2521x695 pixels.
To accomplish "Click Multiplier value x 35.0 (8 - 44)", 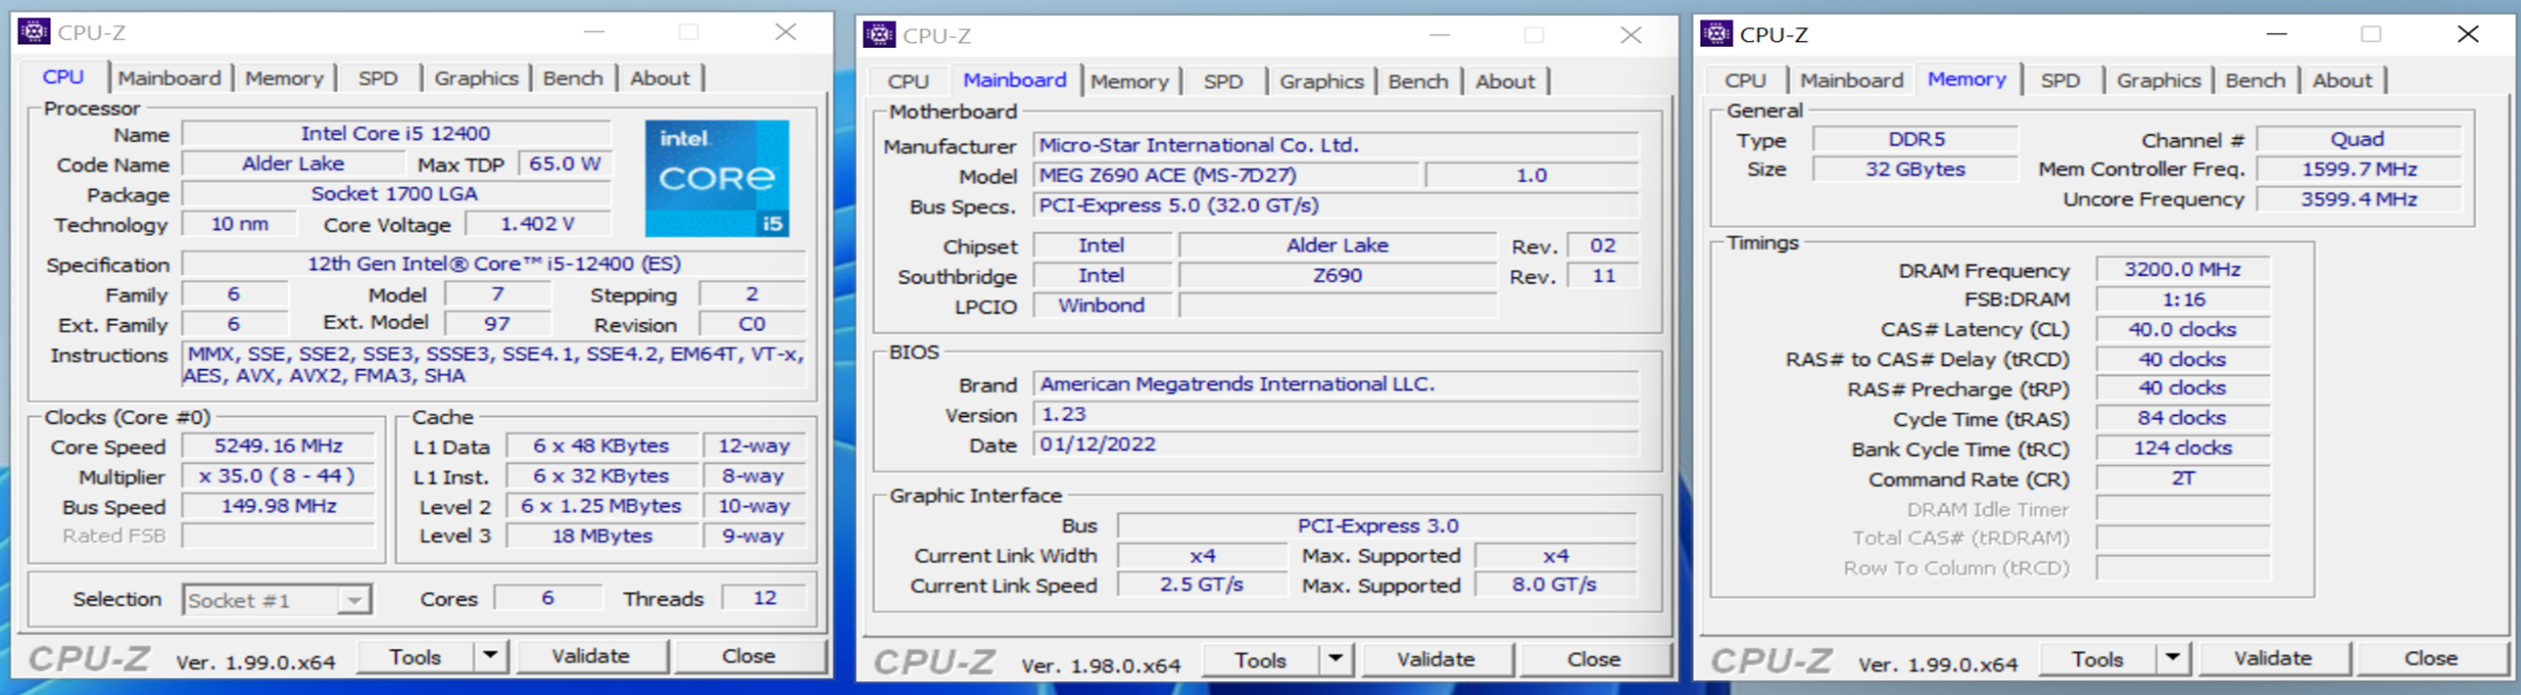I will [278, 477].
